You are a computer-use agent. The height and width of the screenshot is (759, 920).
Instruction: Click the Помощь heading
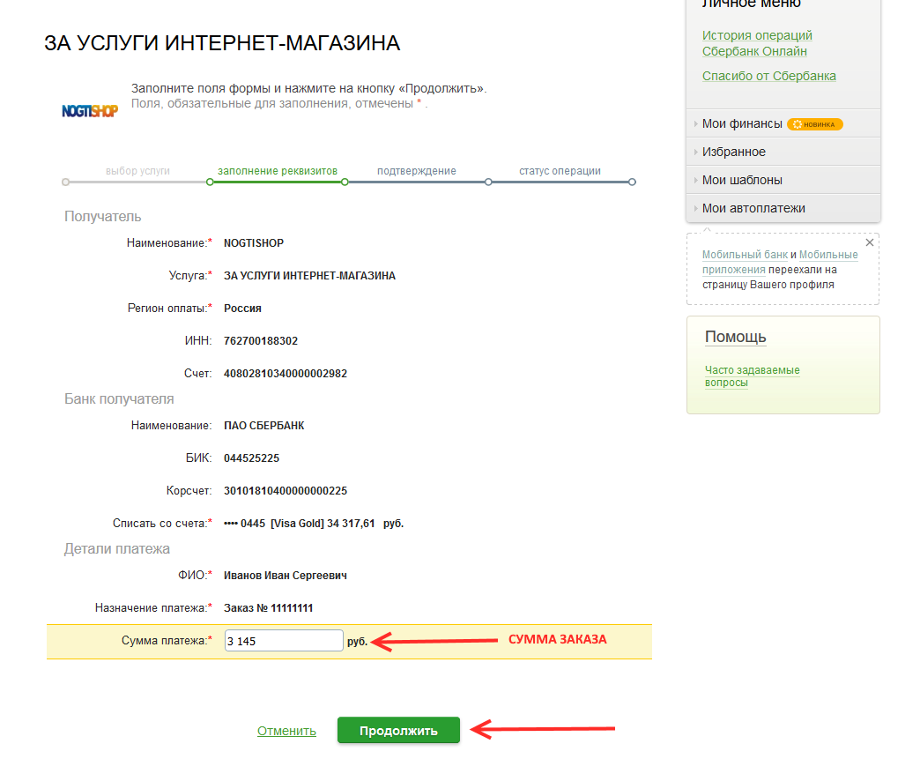tap(735, 337)
